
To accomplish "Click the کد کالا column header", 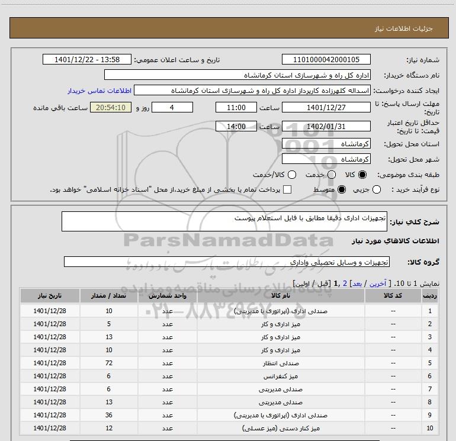I will click(x=393, y=295).
